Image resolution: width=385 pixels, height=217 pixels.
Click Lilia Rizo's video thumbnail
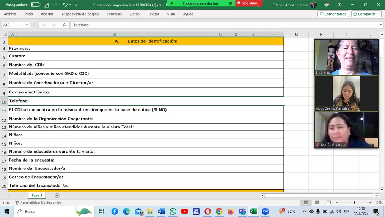346,57
